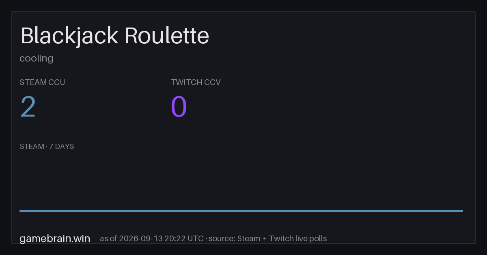The width and height of the screenshot is (487, 255).
Task: Click the STEAM · 7 DAYS chart label
Action: click(x=47, y=147)
